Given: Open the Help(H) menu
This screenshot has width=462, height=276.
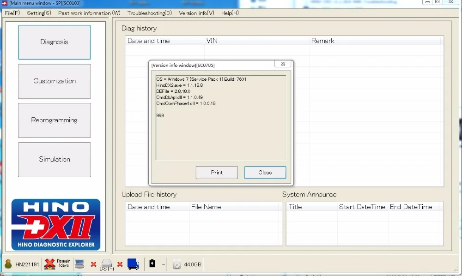Looking at the screenshot, I should 230,13.
